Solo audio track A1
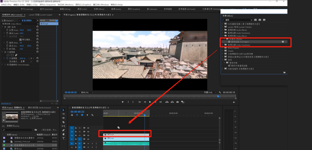 pos(92,143)
